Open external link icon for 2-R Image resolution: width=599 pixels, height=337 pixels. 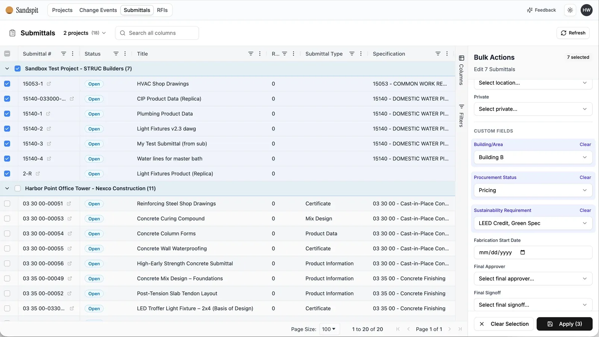[37, 174]
